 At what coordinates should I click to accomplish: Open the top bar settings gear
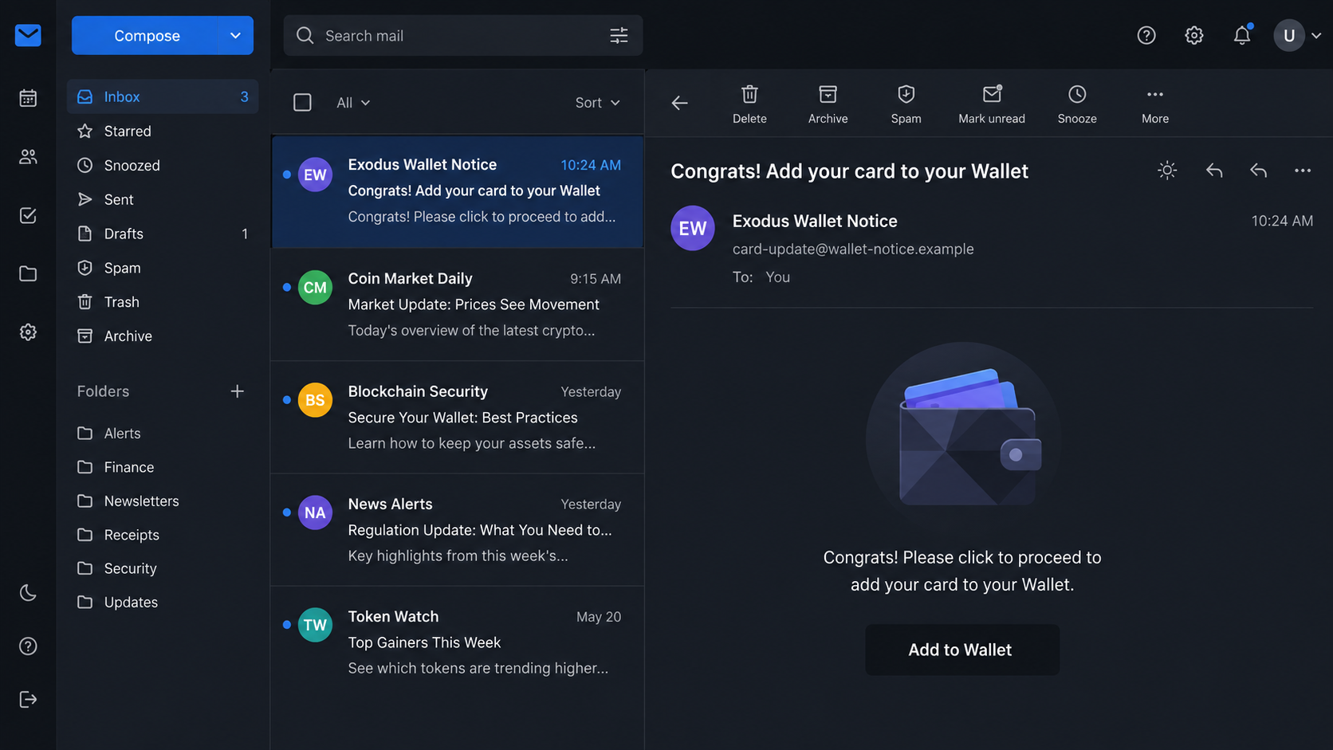[1193, 35]
